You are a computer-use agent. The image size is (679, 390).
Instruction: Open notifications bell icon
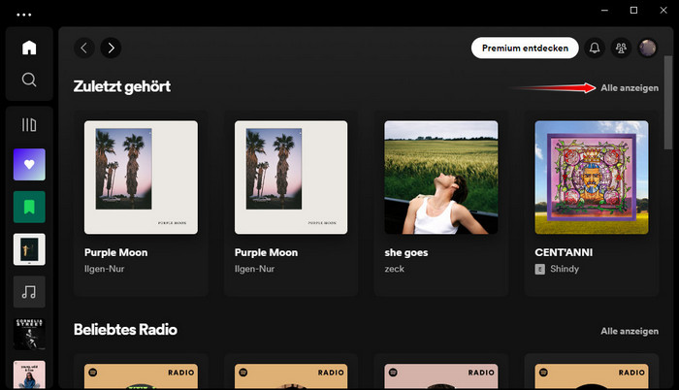(595, 48)
